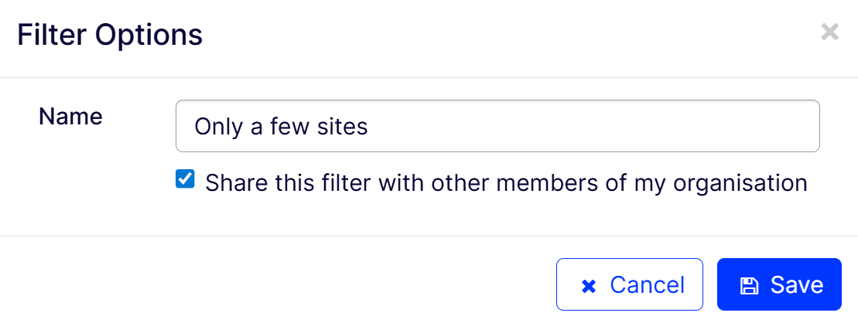Click 'Share this filter' at the label's start
The width and height of the screenshot is (858, 323).
263,183
